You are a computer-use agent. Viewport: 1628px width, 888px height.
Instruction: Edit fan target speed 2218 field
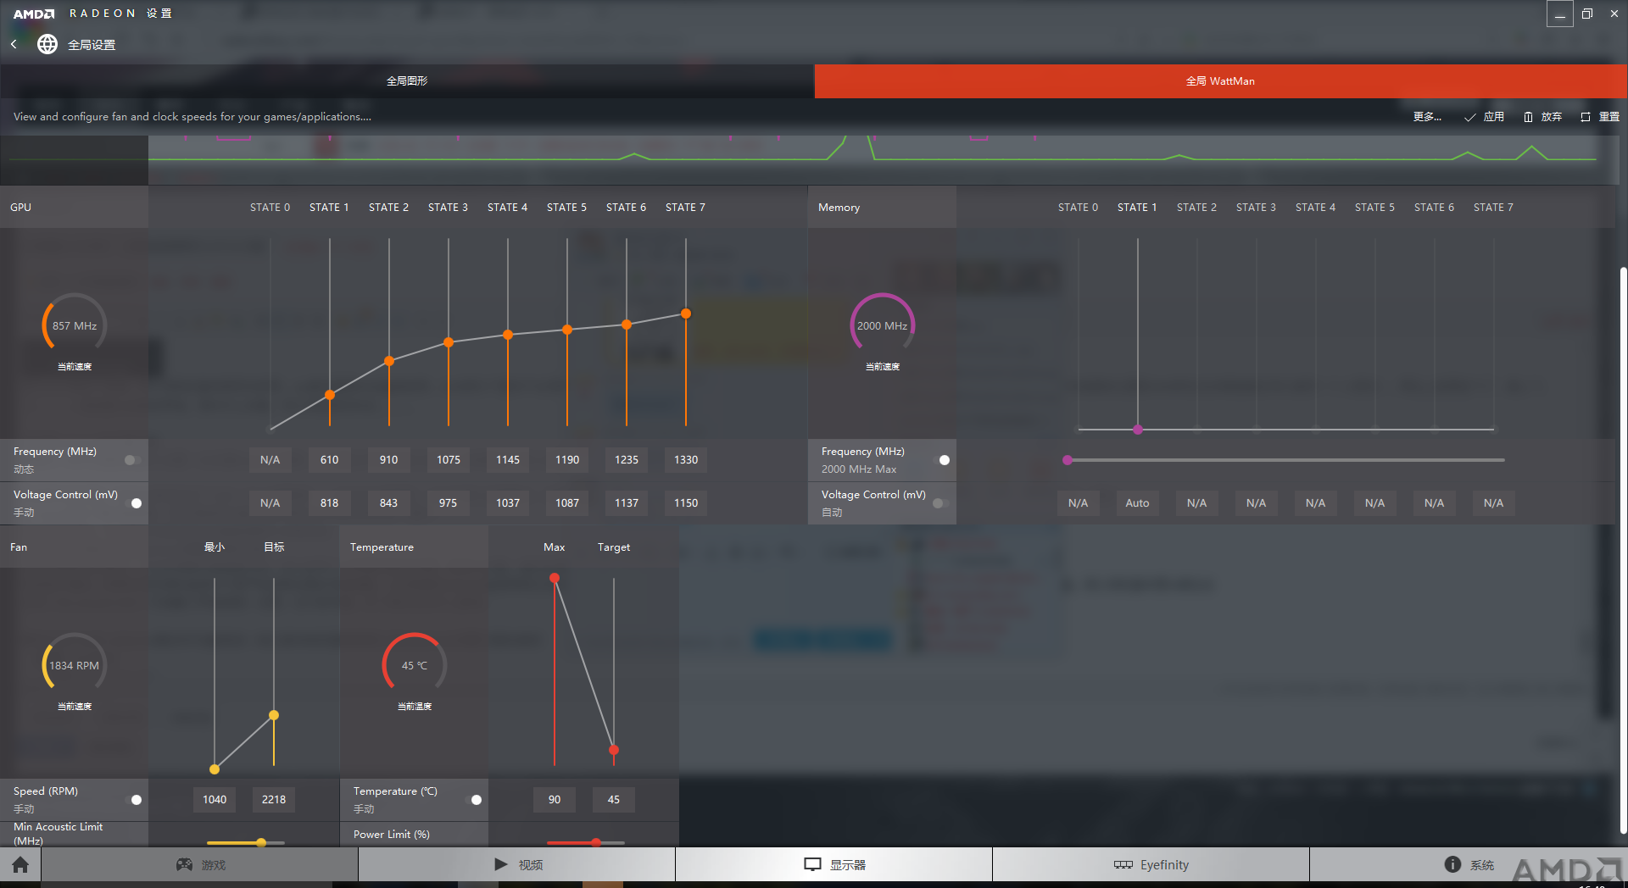(x=274, y=800)
